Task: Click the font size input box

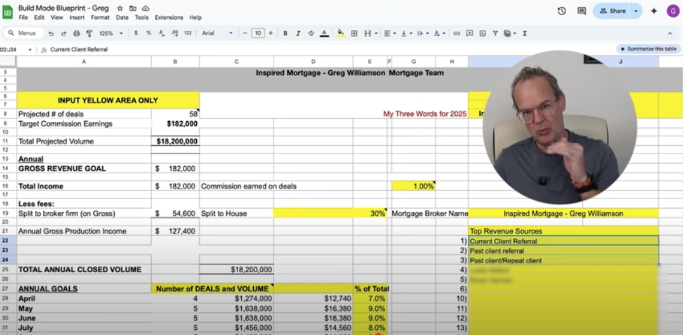Action: 258,33
